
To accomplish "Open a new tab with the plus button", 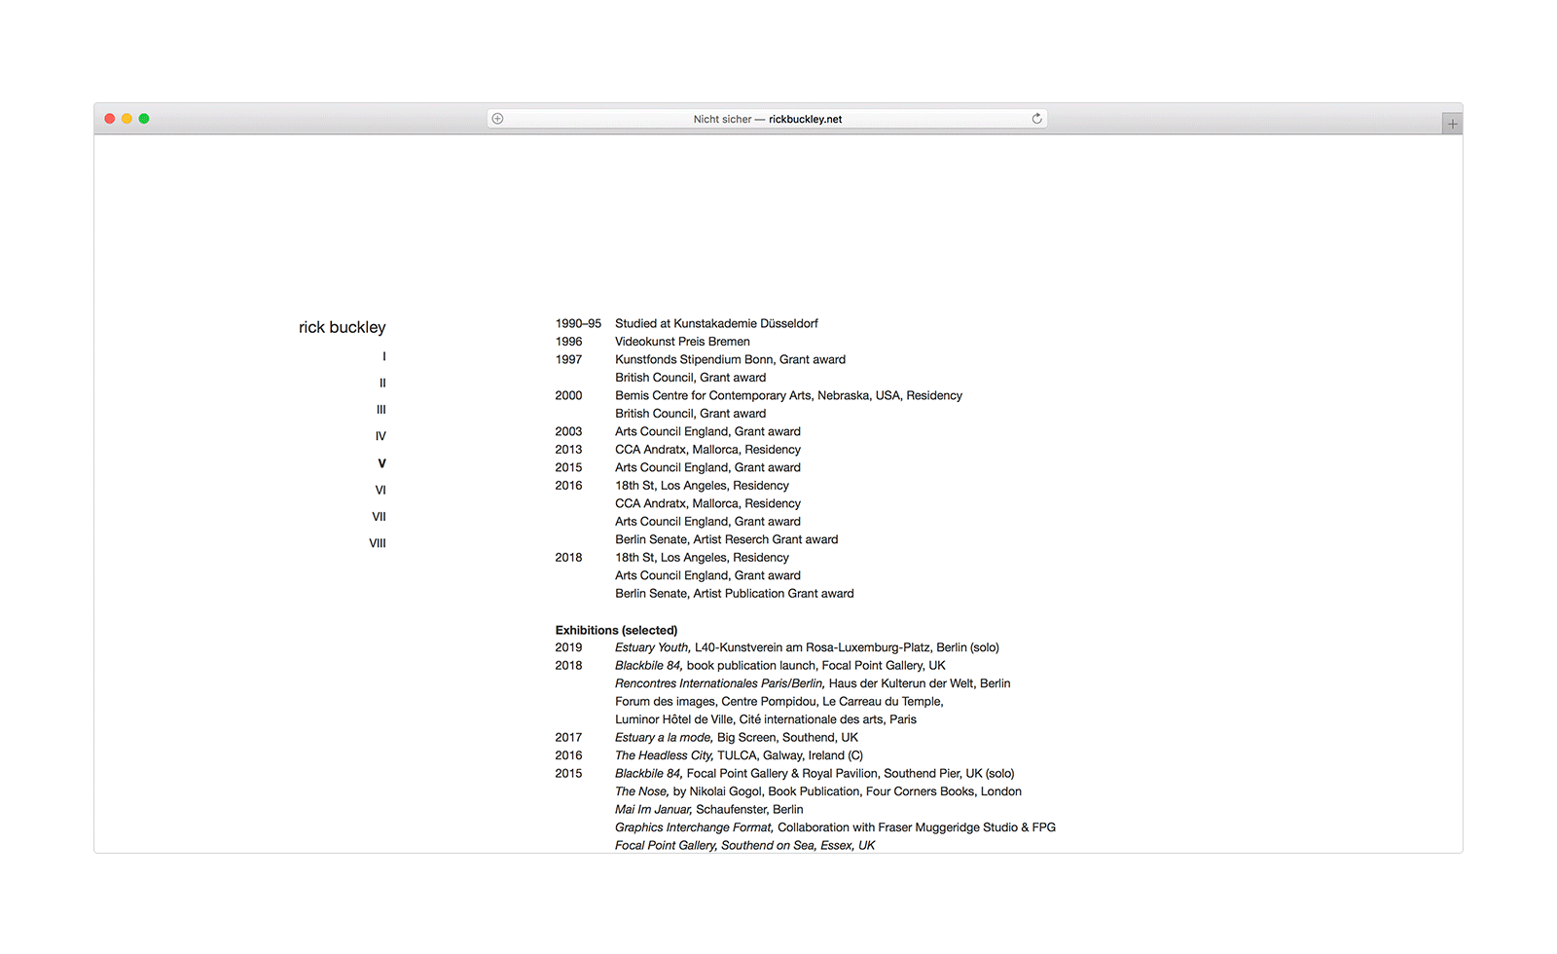I will (x=1452, y=124).
